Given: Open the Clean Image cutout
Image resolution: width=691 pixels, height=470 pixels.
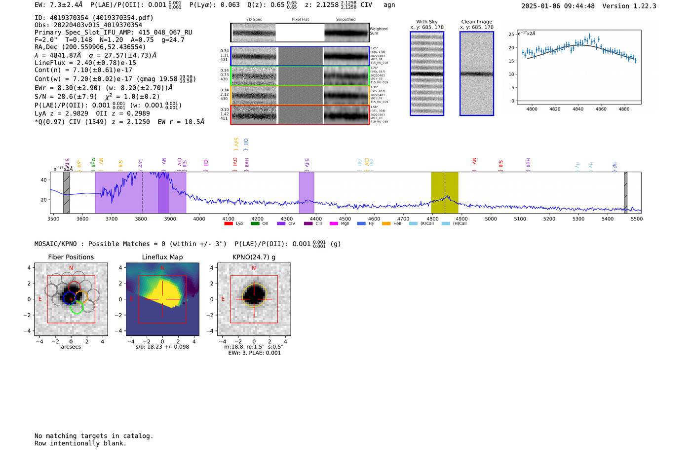Looking at the screenshot, I should (x=477, y=73).
